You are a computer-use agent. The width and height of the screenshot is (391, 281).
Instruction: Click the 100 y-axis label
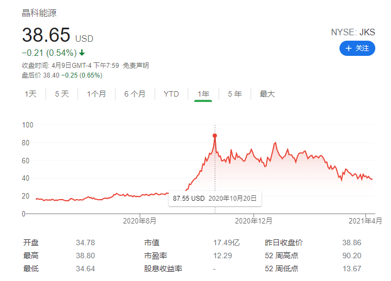point(28,125)
